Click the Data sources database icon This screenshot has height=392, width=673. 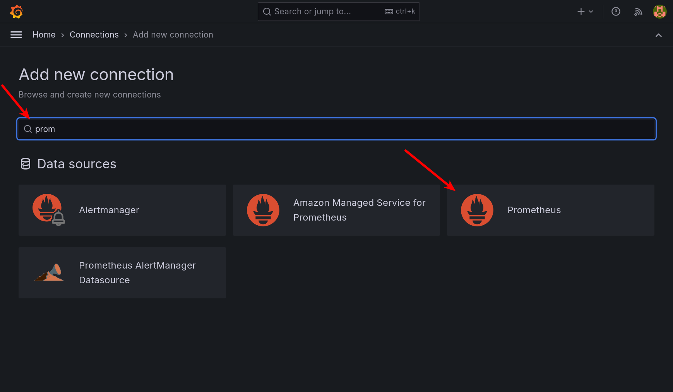pos(26,164)
